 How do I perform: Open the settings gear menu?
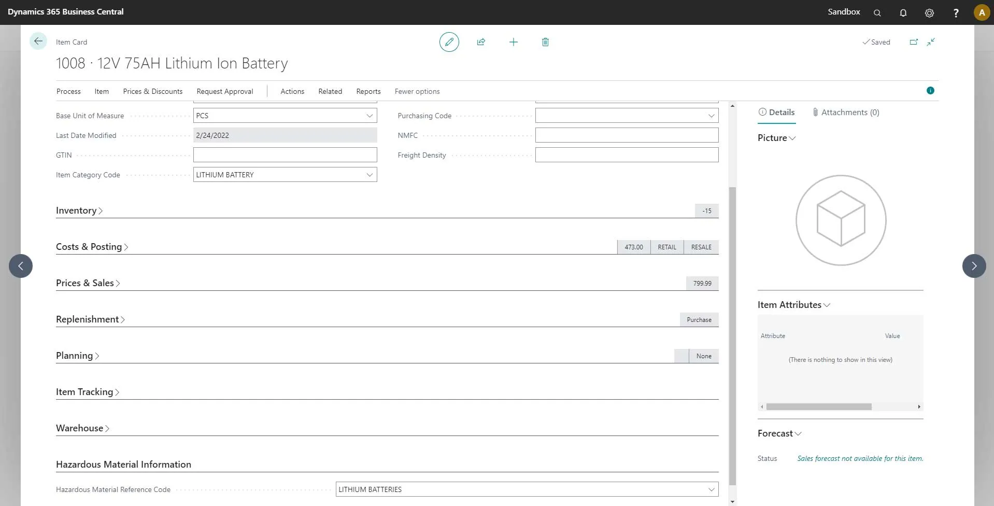[929, 12]
